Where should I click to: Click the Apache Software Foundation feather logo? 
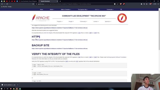pyautogui.click(x=41, y=18)
